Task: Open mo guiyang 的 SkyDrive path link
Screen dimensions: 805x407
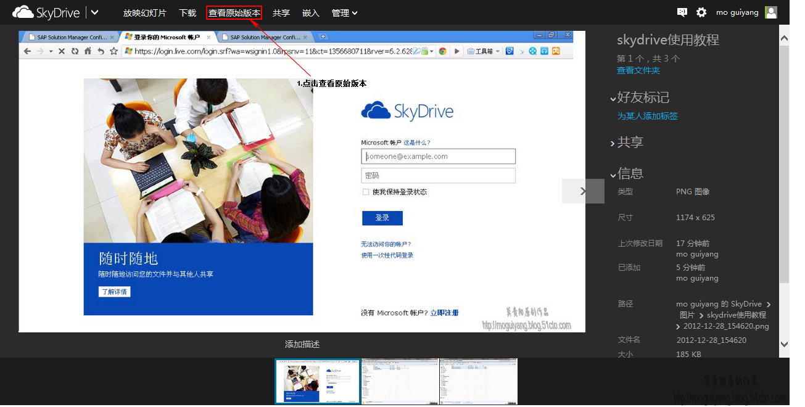Action: [x=719, y=304]
